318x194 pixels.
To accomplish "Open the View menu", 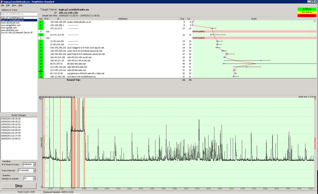I will [x=14, y=5].
